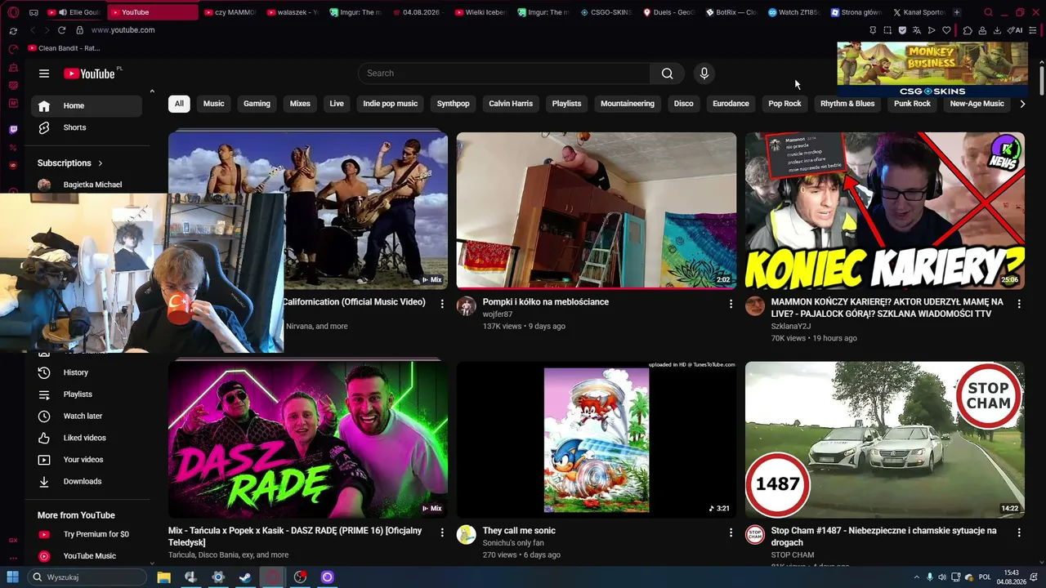Filter by the Eurodance chip

(x=731, y=104)
